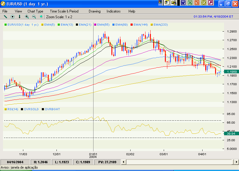Click the 04/16/2004 date field
The height and width of the screenshot is (171, 239).
(15, 162)
